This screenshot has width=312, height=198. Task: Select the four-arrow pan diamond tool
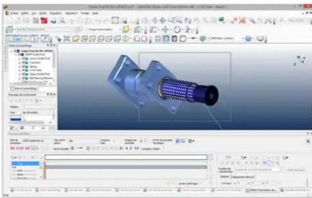(x=162, y=20)
